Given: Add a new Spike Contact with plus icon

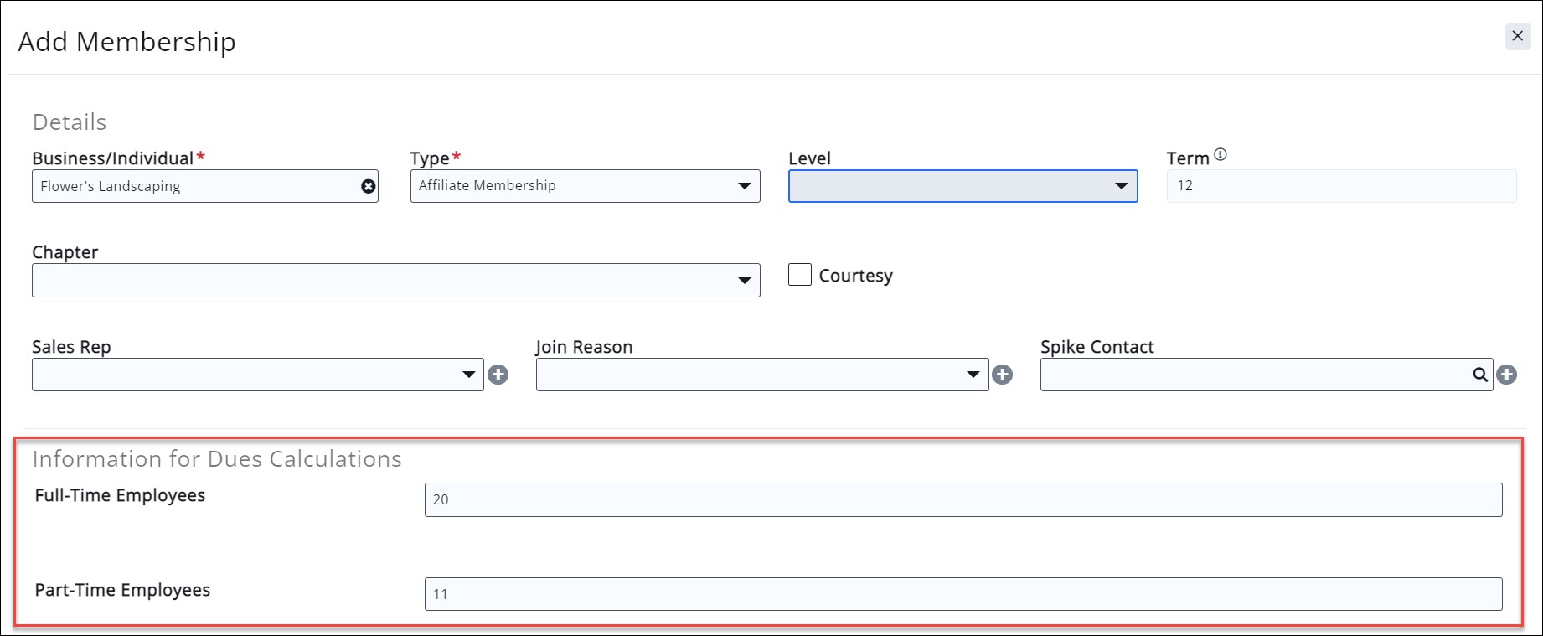Looking at the screenshot, I should pos(1507,375).
